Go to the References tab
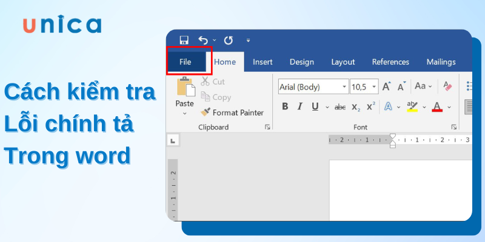The image size is (485, 242). (390, 62)
